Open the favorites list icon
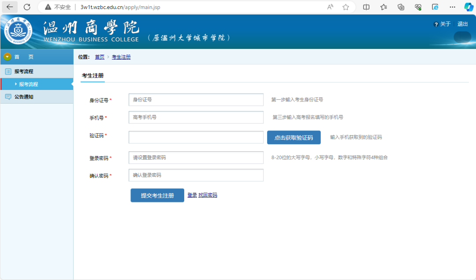The height and width of the screenshot is (280, 476). tap(383, 7)
